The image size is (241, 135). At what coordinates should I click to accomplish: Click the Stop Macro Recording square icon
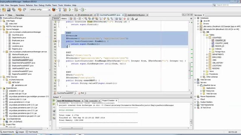(x=128, y=19)
